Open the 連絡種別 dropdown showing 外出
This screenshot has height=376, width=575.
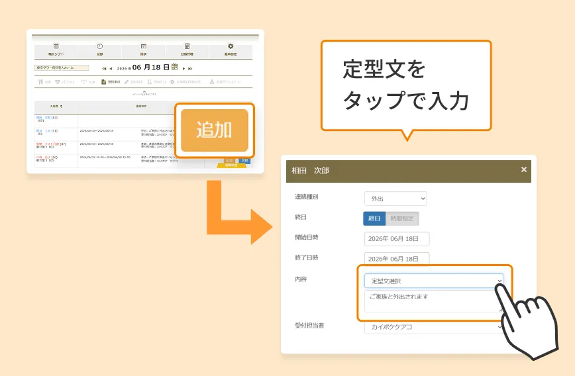pos(395,199)
